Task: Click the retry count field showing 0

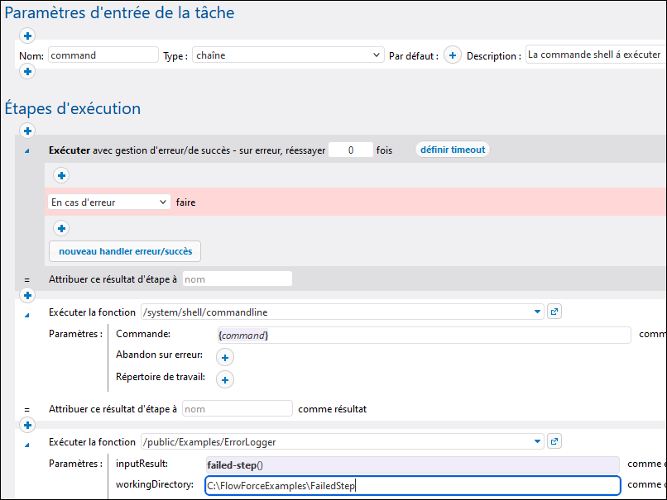Action: point(350,150)
